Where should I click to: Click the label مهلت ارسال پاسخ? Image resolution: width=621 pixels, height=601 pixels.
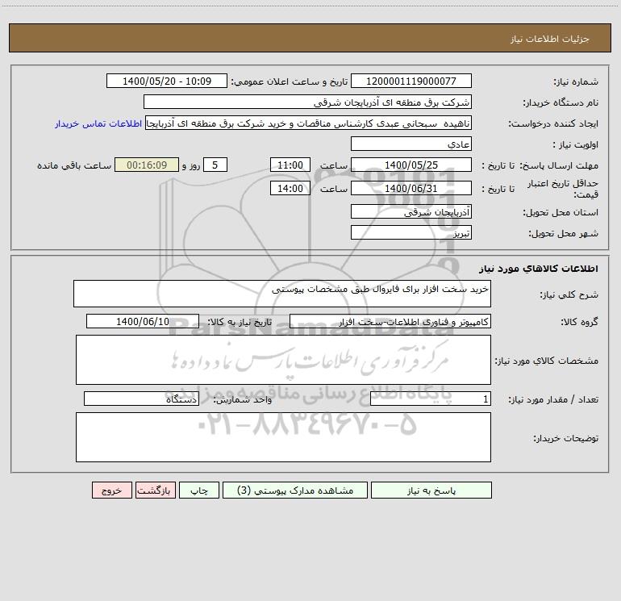point(559,165)
